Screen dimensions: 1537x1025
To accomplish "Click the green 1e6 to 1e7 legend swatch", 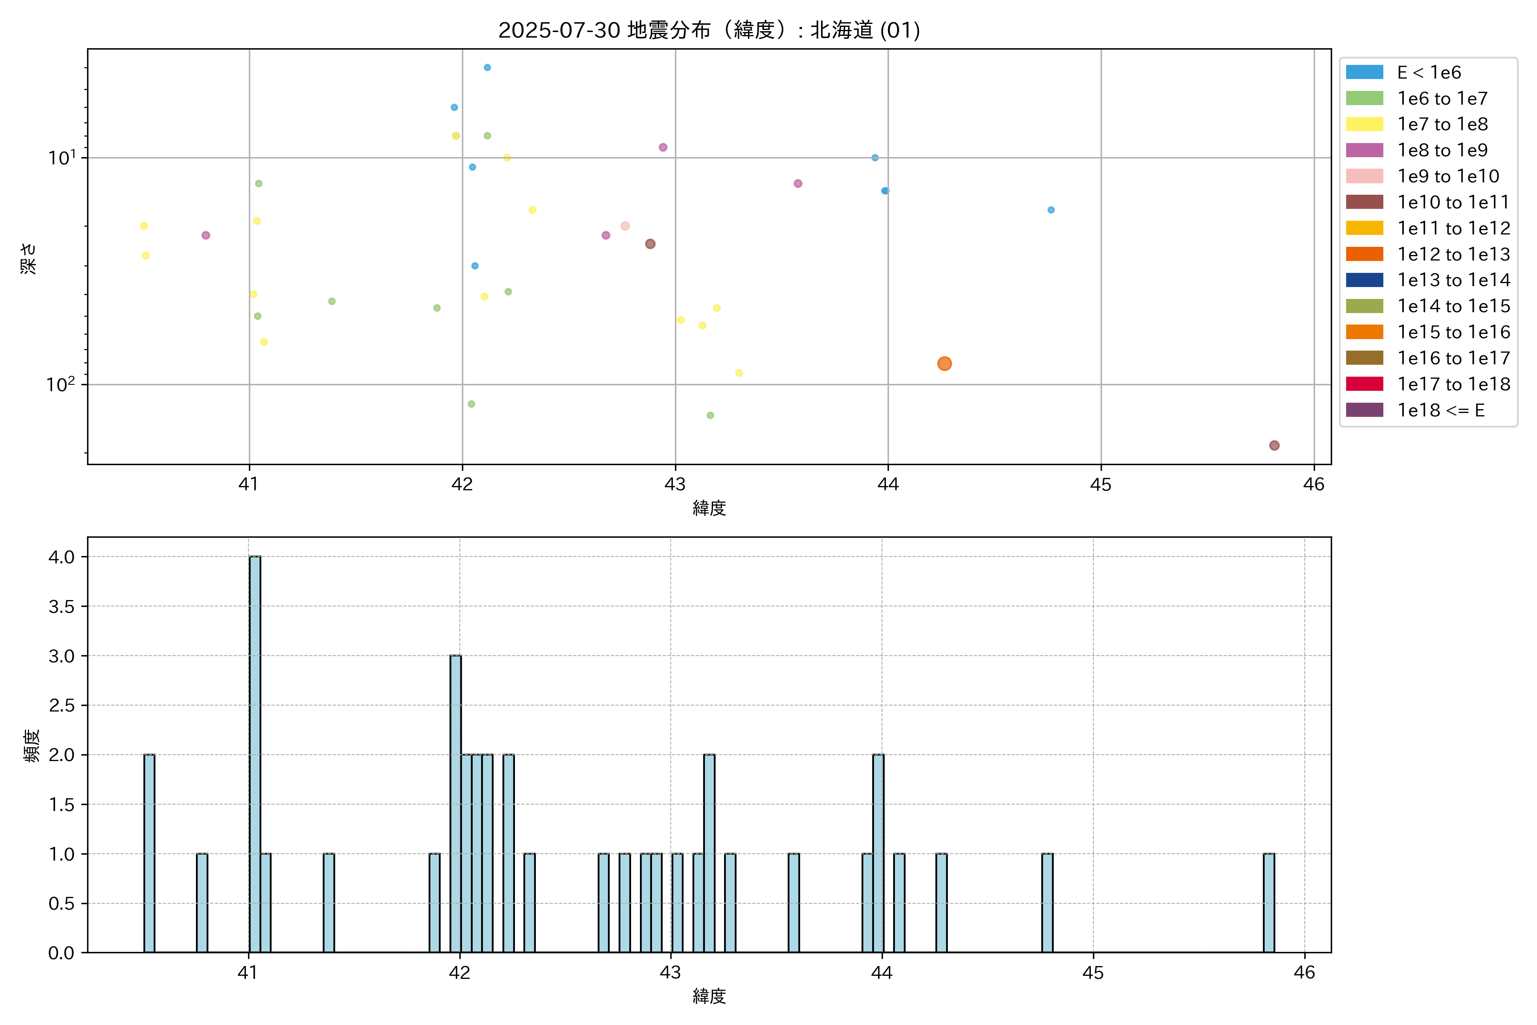I will (1365, 98).
